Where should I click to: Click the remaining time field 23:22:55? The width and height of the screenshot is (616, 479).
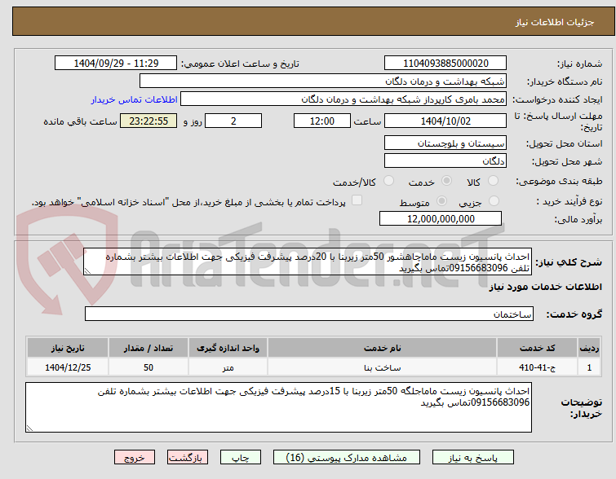[148, 121]
